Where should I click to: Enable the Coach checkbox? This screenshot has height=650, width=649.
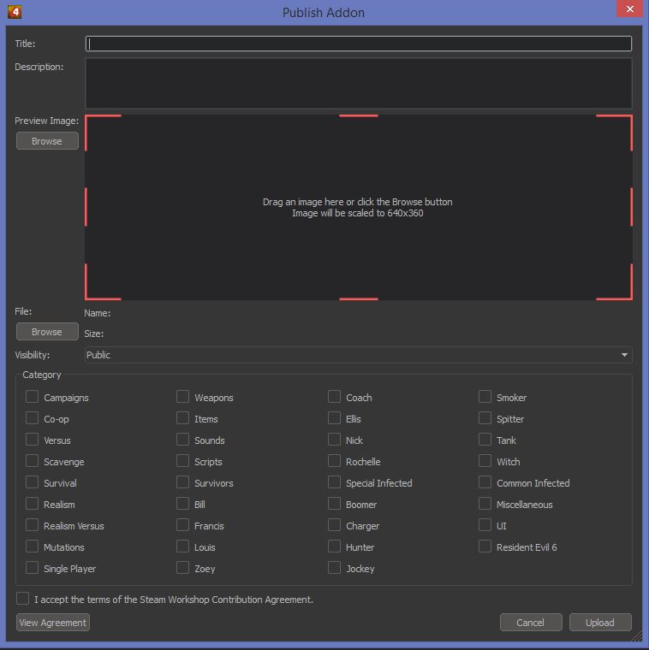click(x=334, y=397)
